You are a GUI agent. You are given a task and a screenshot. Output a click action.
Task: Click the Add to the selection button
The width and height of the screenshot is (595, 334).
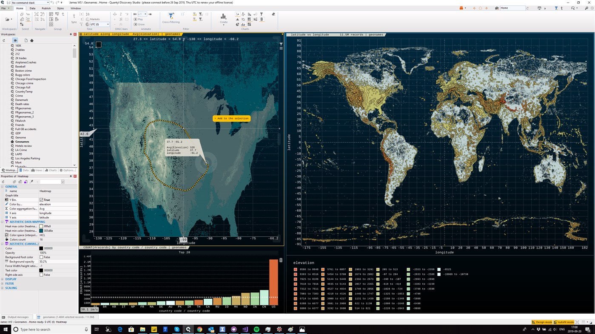[231, 118]
